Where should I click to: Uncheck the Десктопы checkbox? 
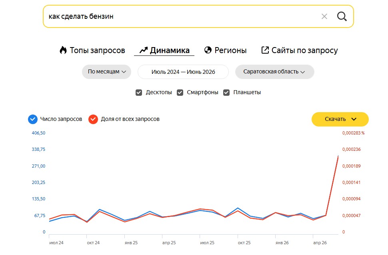click(x=139, y=93)
